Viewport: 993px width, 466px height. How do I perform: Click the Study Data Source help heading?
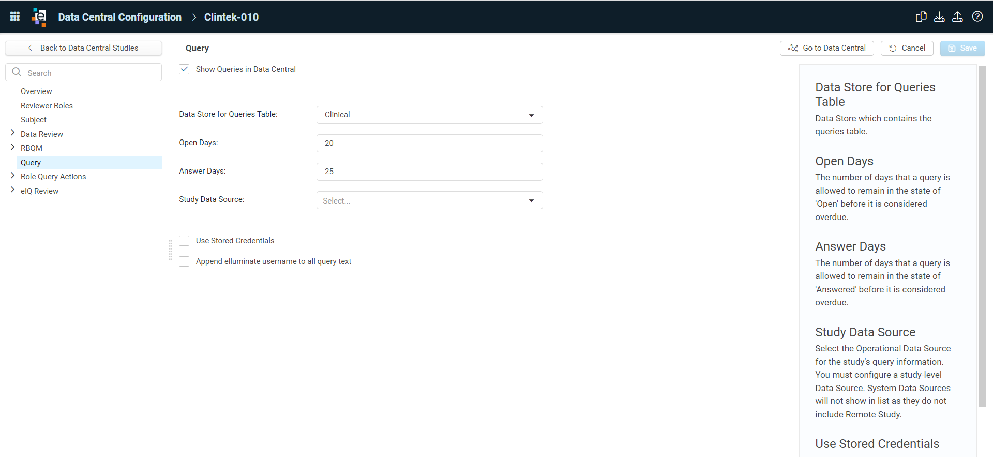[x=865, y=332]
